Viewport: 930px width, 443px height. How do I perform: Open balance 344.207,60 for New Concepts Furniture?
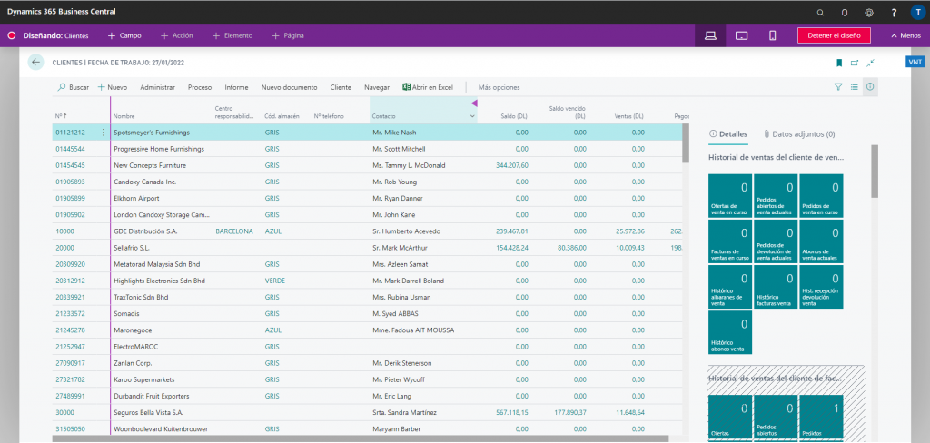(512, 165)
